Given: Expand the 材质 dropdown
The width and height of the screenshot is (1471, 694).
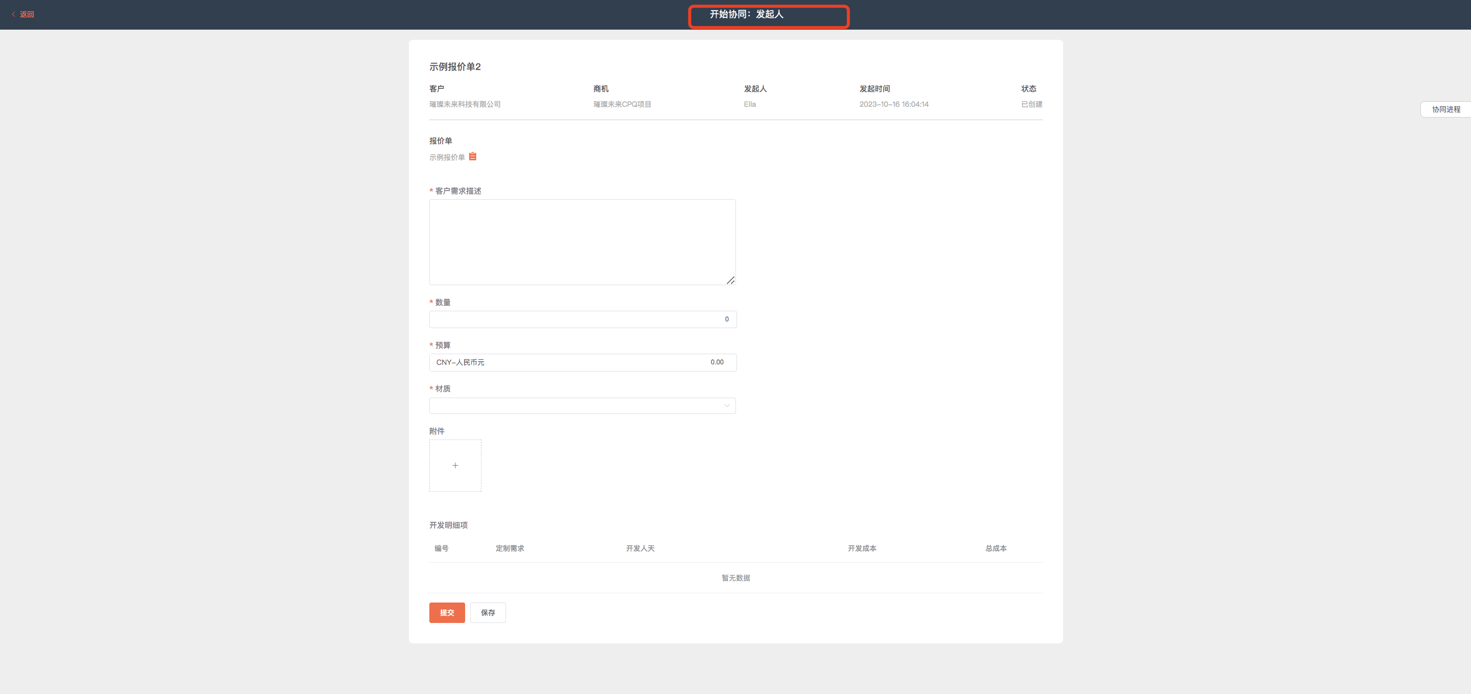Looking at the screenshot, I should point(582,406).
